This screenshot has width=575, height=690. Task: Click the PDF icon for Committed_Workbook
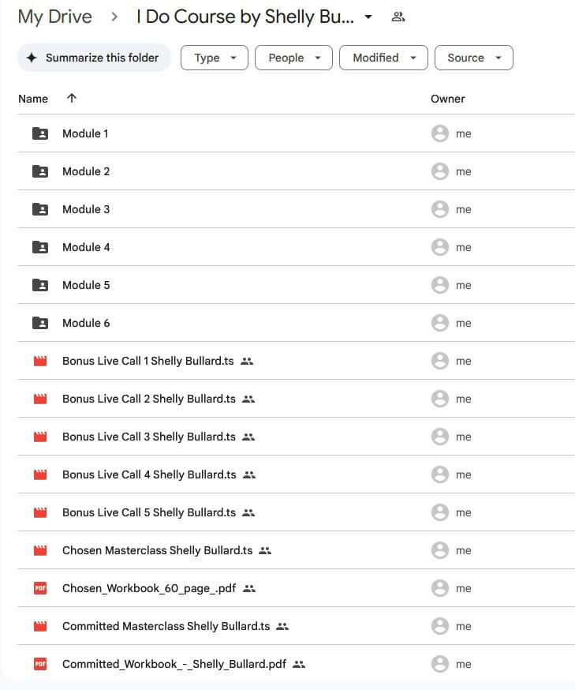coord(40,664)
